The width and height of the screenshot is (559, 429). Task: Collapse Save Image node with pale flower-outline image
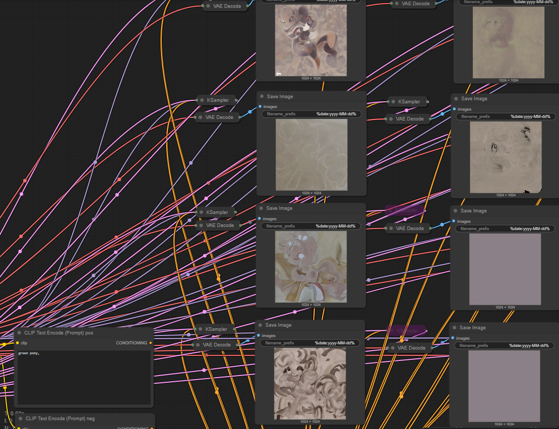coord(262,97)
